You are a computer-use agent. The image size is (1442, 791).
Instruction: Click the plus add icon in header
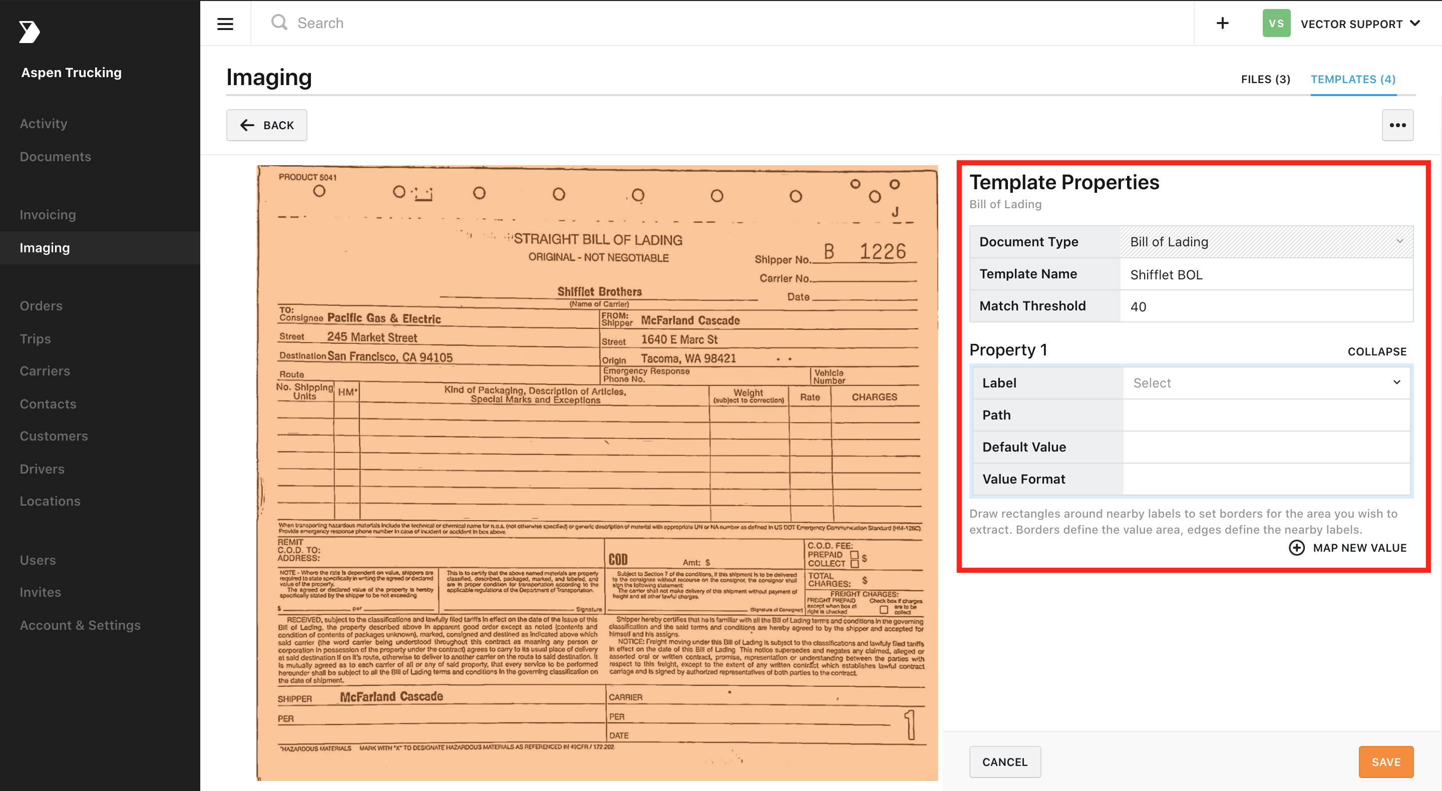point(1223,23)
